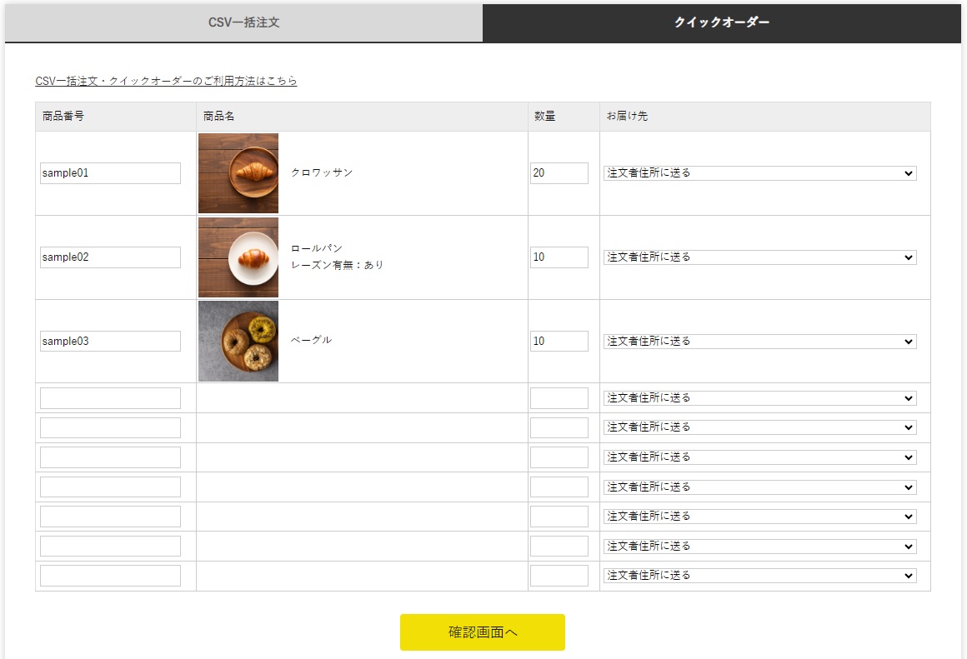967x659 pixels.
Task: Switch to the CSV一括注文 tab
Action: click(x=243, y=22)
